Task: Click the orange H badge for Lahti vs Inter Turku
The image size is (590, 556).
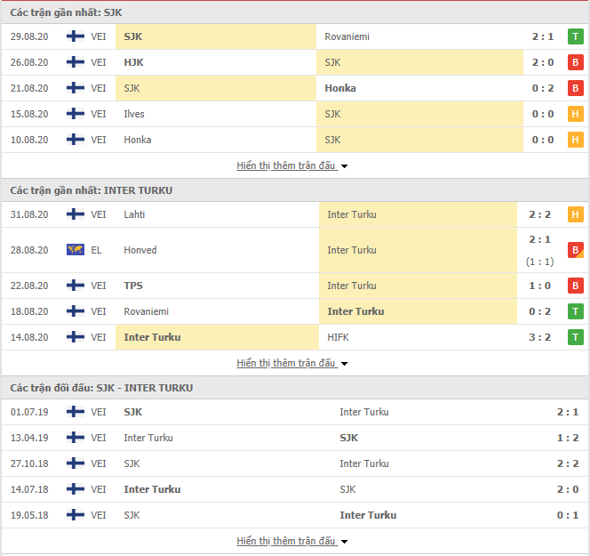Action: pyautogui.click(x=575, y=214)
